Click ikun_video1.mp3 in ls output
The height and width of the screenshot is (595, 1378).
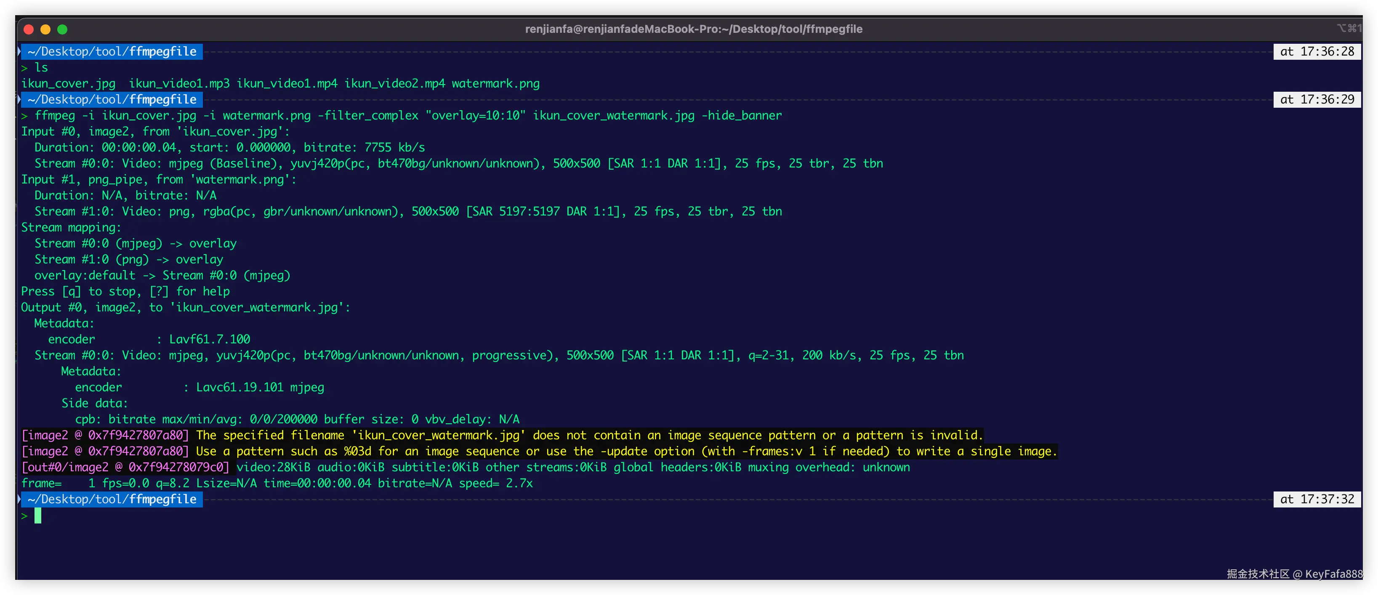pos(179,83)
